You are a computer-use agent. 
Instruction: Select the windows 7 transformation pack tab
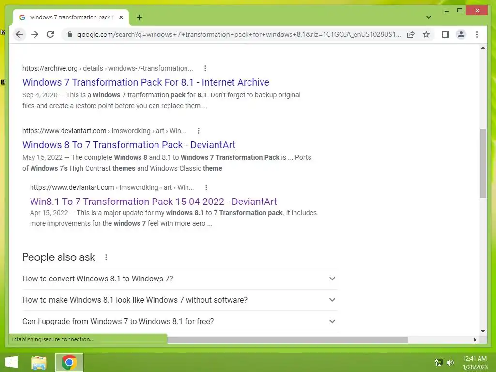click(71, 17)
